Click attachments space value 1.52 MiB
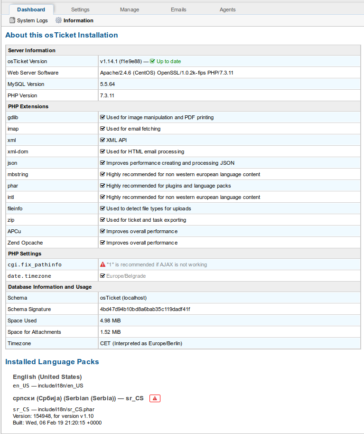This screenshot has height=434, width=364. (111, 332)
